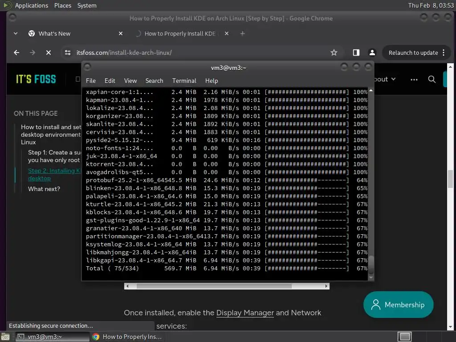Open Applications menu in top panel
This screenshot has height=342, width=456.
[32, 5]
